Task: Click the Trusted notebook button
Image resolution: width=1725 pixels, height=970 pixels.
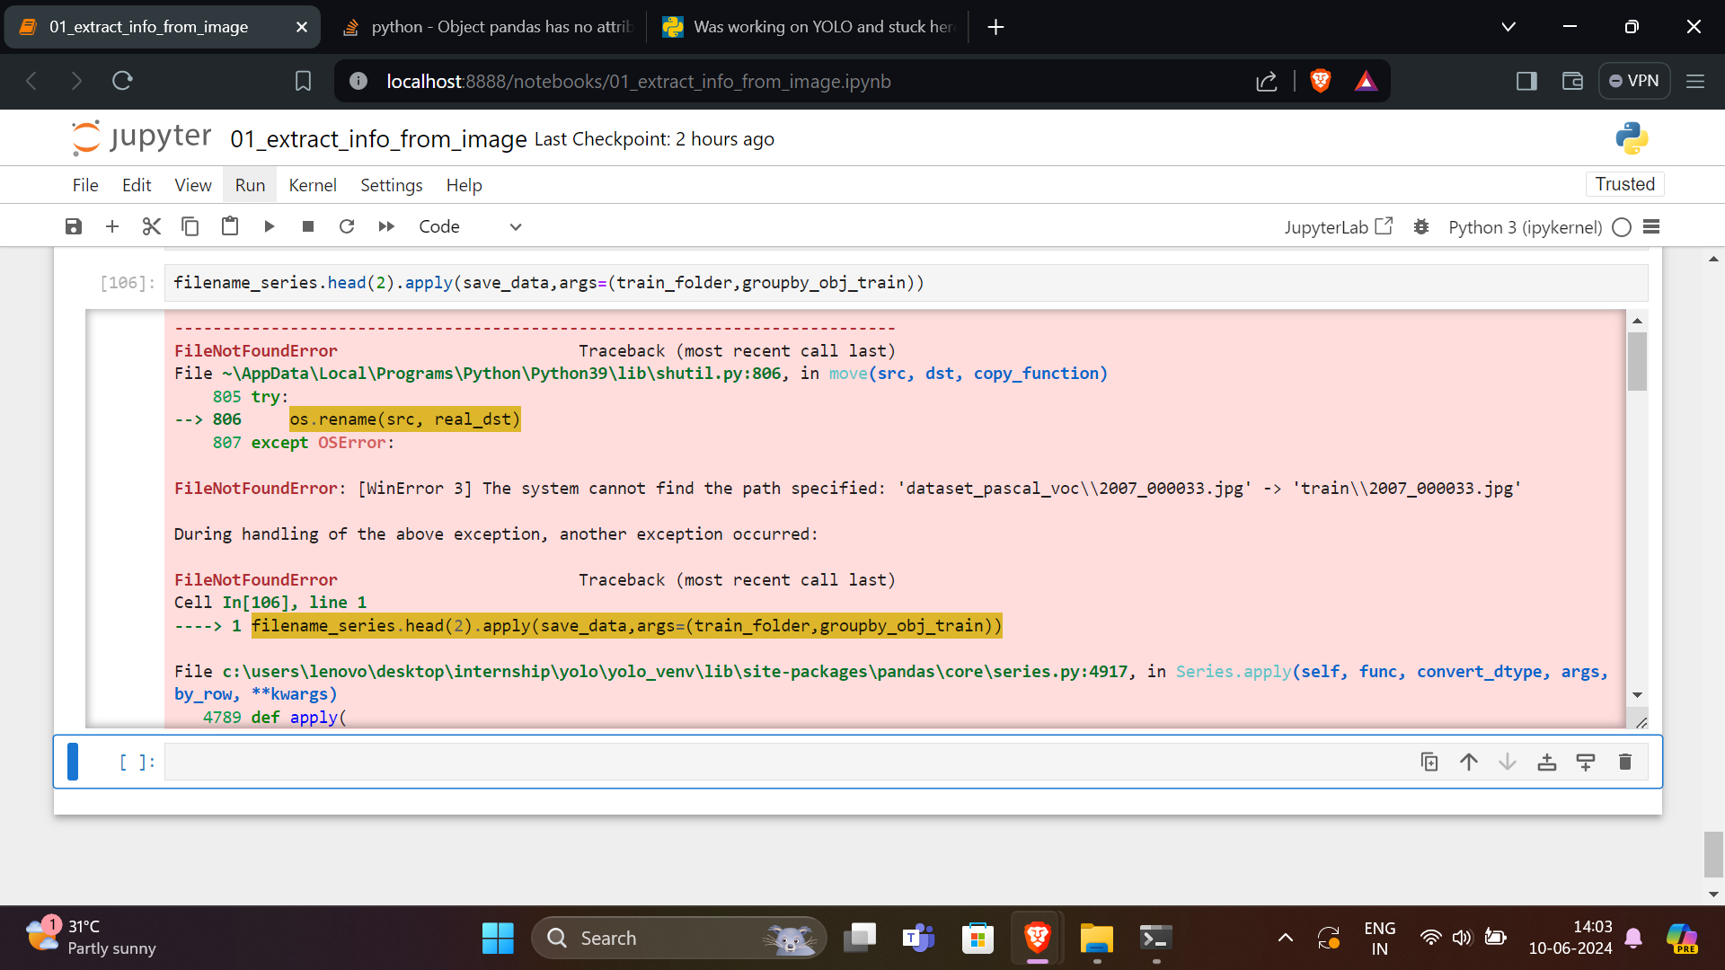Action: click(x=1624, y=184)
